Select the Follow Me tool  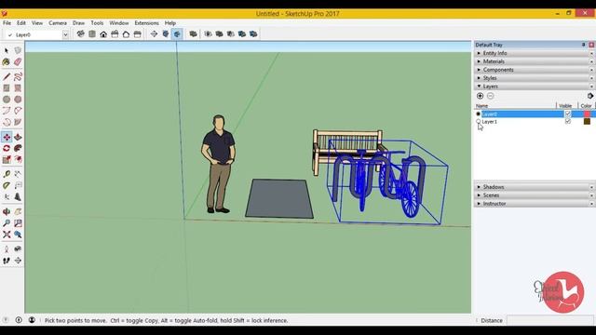tap(18, 148)
